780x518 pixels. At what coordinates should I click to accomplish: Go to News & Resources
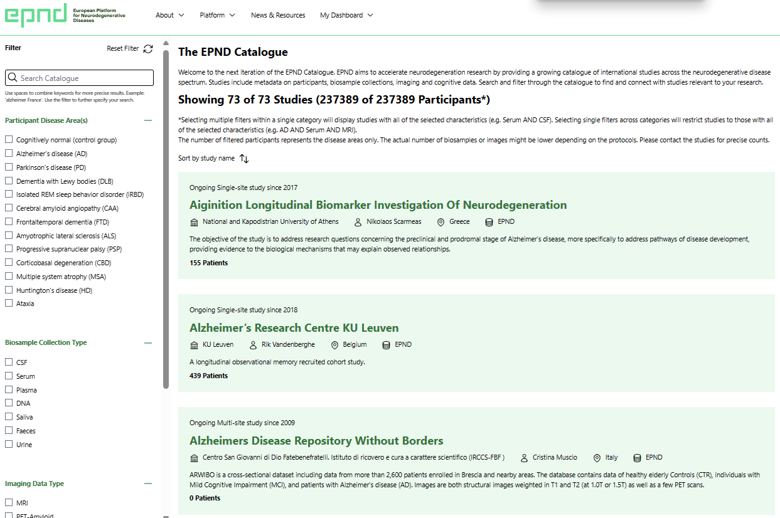pyautogui.click(x=278, y=15)
